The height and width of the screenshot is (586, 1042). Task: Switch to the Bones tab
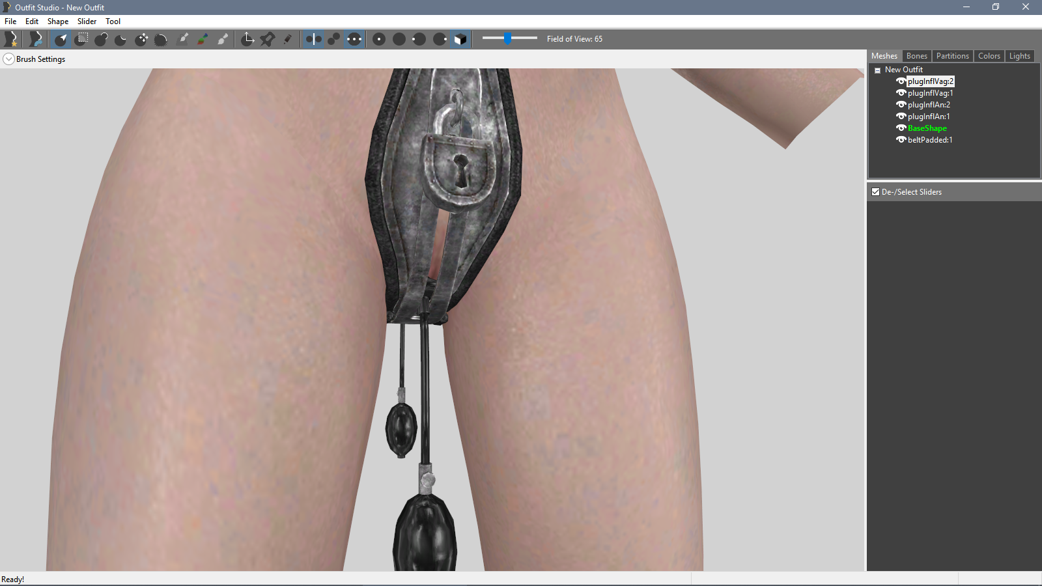click(917, 56)
